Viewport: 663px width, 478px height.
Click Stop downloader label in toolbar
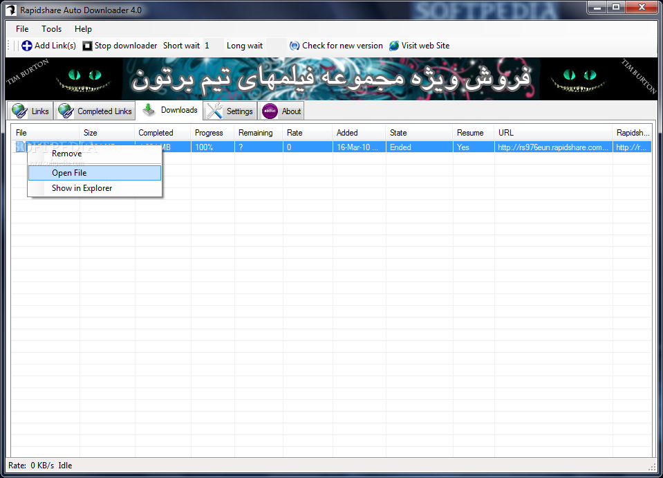click(x=126, y=46)
